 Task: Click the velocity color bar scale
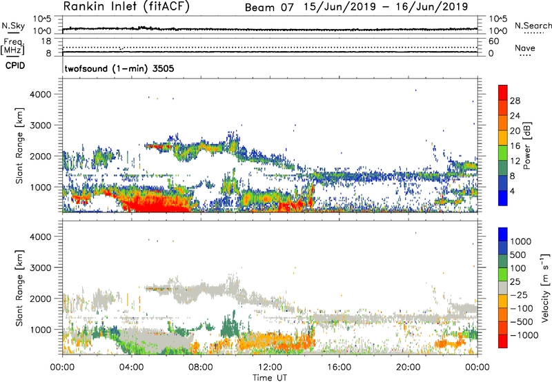pyautogui.click(x=503, y=288)
